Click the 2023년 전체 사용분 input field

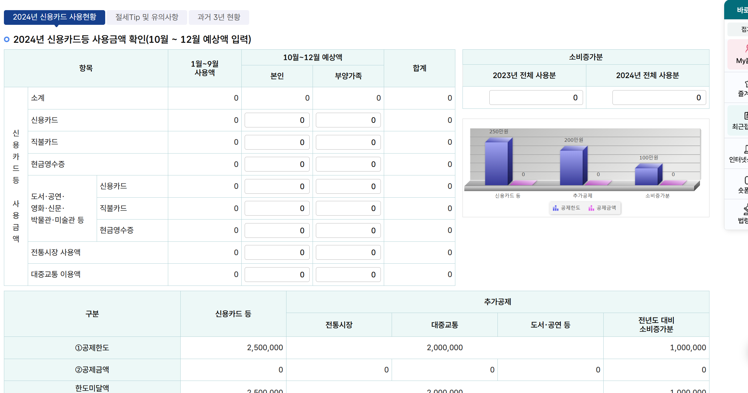pos(536,97)
